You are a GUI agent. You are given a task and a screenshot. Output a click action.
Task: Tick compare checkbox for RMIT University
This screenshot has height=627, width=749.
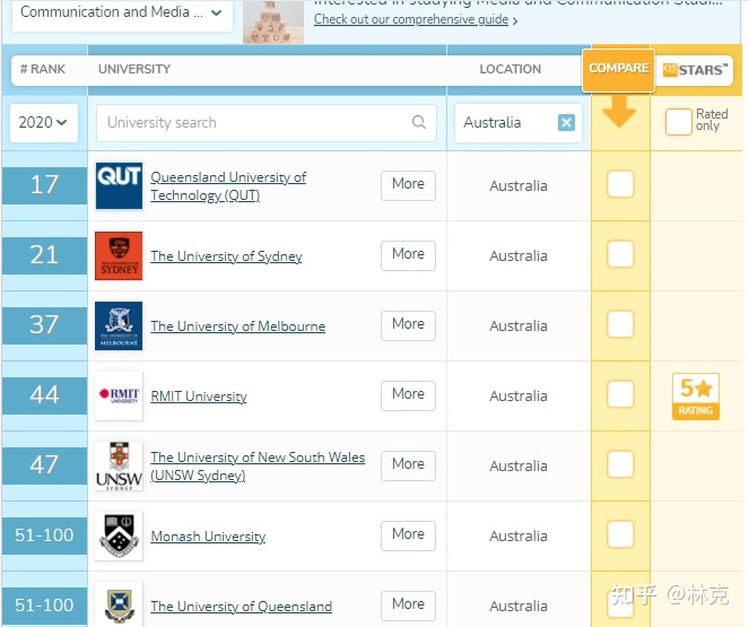pyautogui.click(x=621, y=394)
